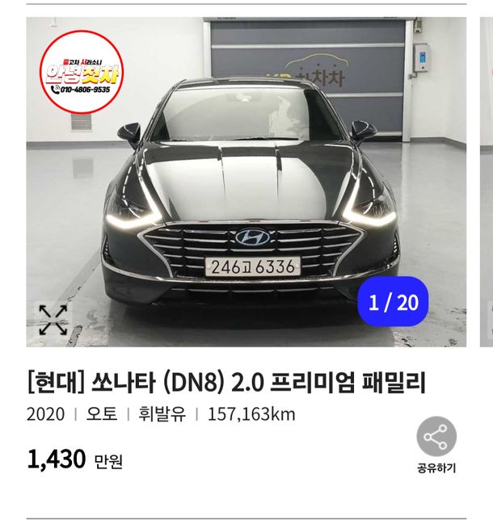Click the license plate 246고6336 in photo
The width and height of the screenshot is (493, 520).
253,267
